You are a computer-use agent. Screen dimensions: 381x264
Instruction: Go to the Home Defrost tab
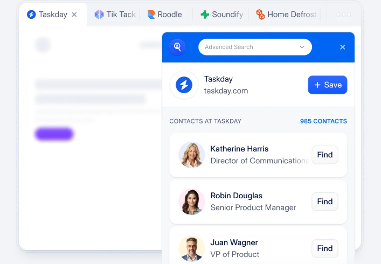286,15
